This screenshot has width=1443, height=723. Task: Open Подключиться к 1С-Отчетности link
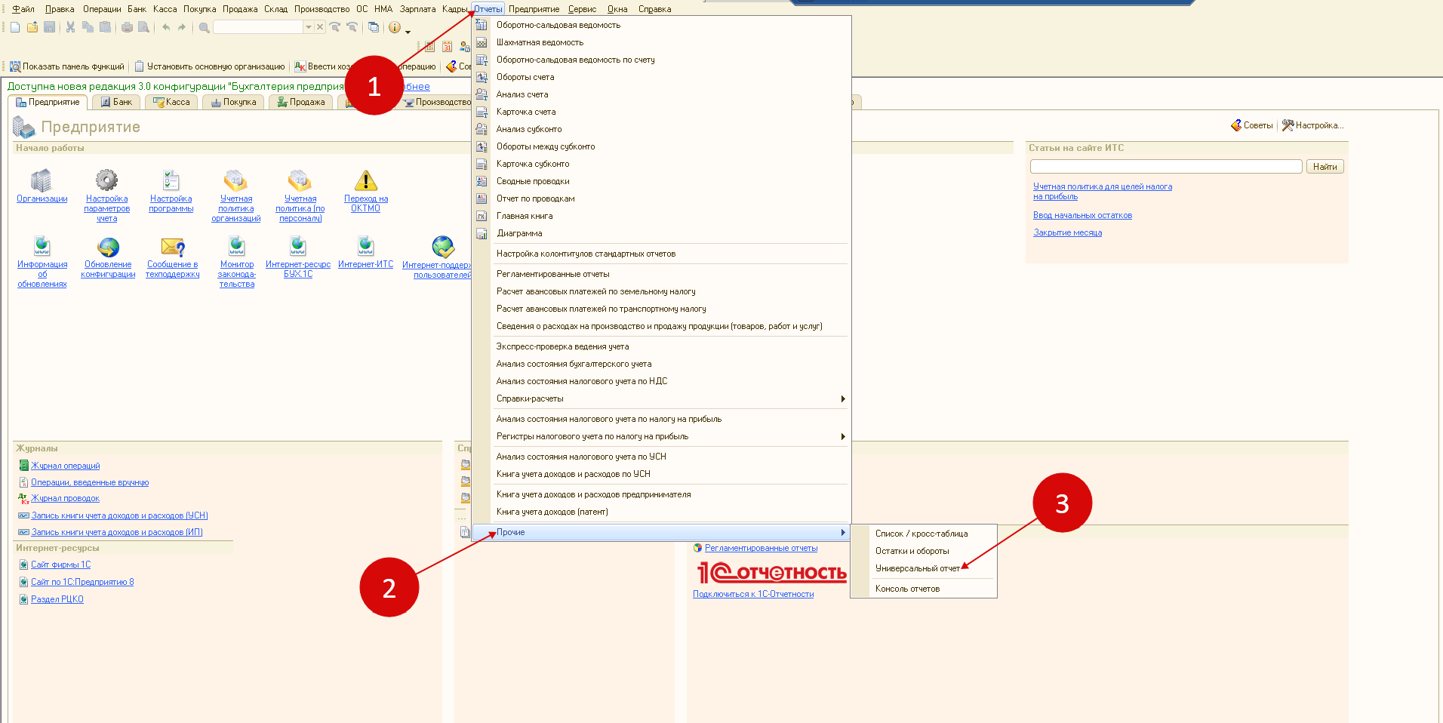coord(753,594)
